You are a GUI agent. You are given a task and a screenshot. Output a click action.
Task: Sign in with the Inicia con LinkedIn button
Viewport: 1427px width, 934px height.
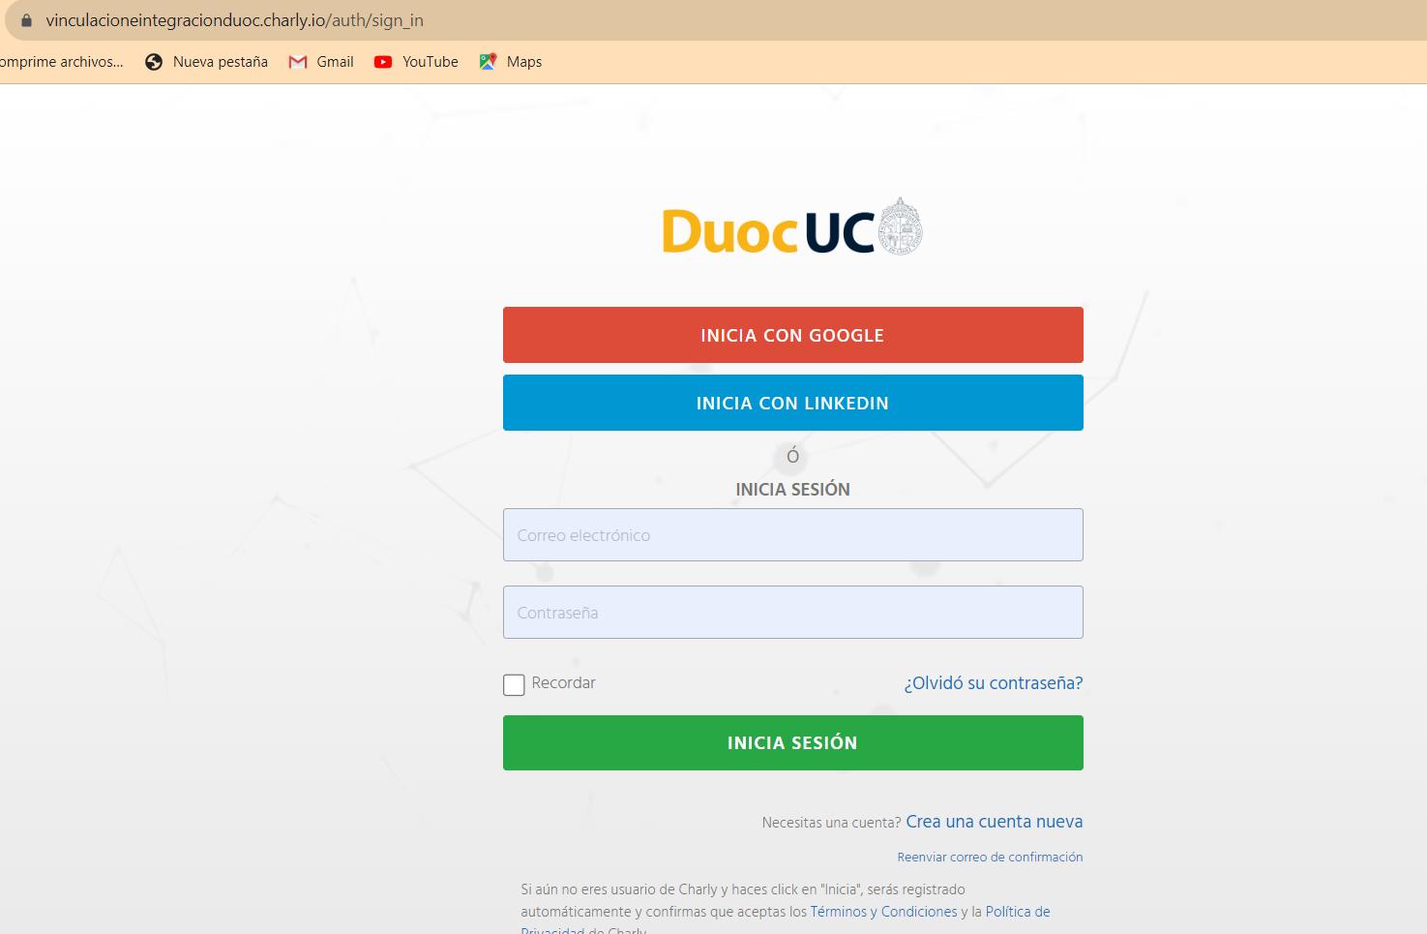793,403
